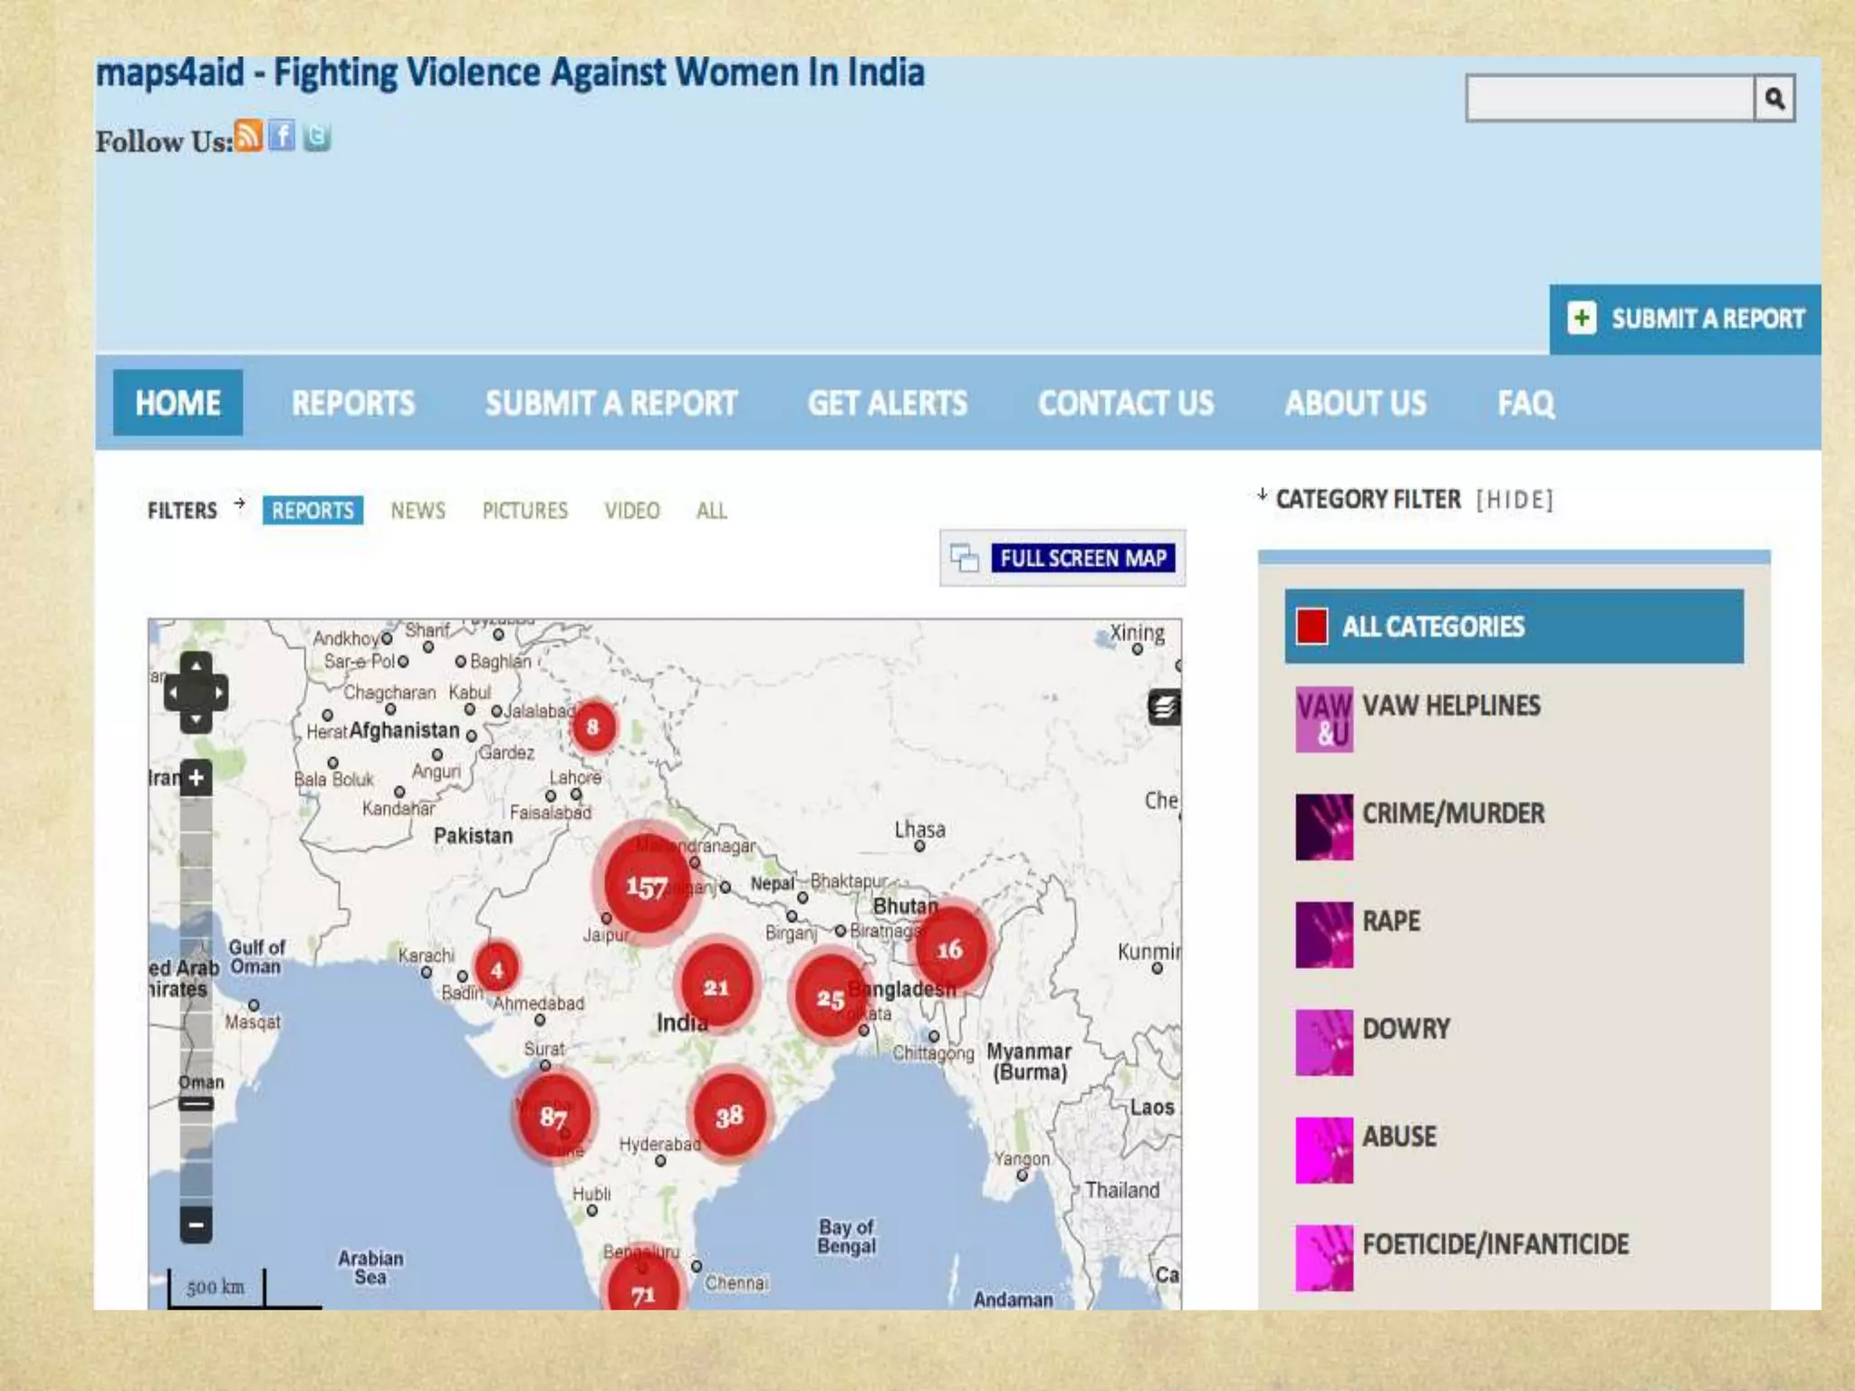Enable the VAW Helplines category
This screenshot has width=1855, height=1391.
point(1450,706)
